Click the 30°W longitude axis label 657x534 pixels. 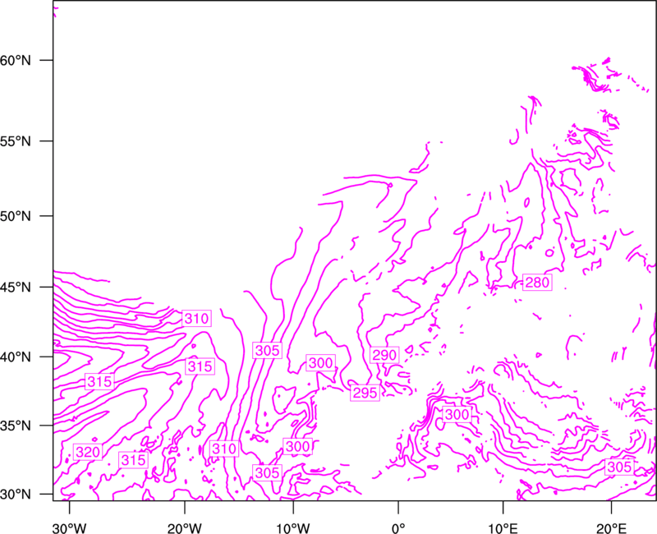[x=69, y=528]
